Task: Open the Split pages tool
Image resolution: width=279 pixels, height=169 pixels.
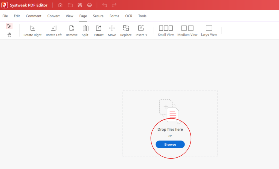Action: tap(85, 30)
